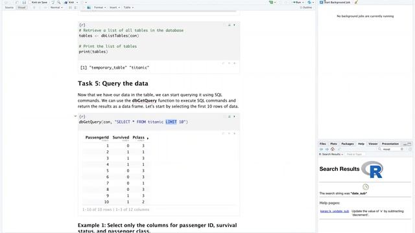Switch to the Plots tab
415x233 pixels.
coord(333,144)
